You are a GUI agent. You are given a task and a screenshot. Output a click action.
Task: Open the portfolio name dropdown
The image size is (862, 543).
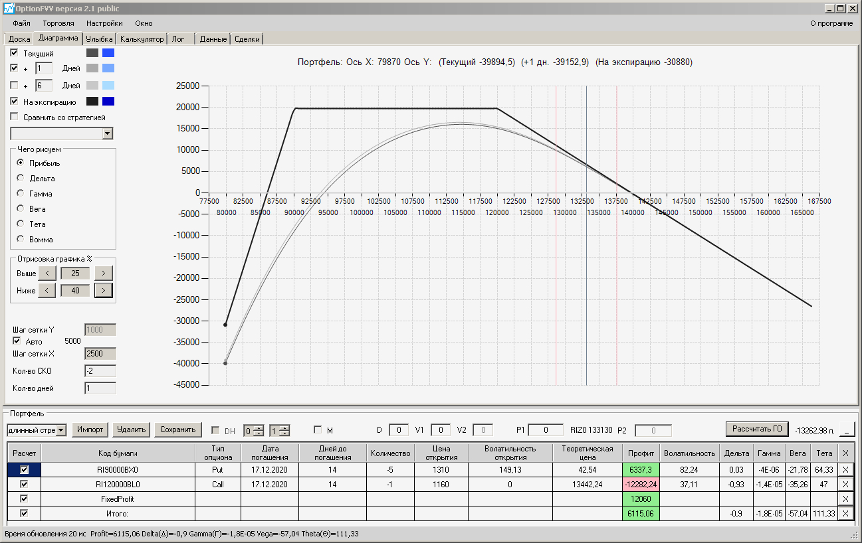coord(61,430)
